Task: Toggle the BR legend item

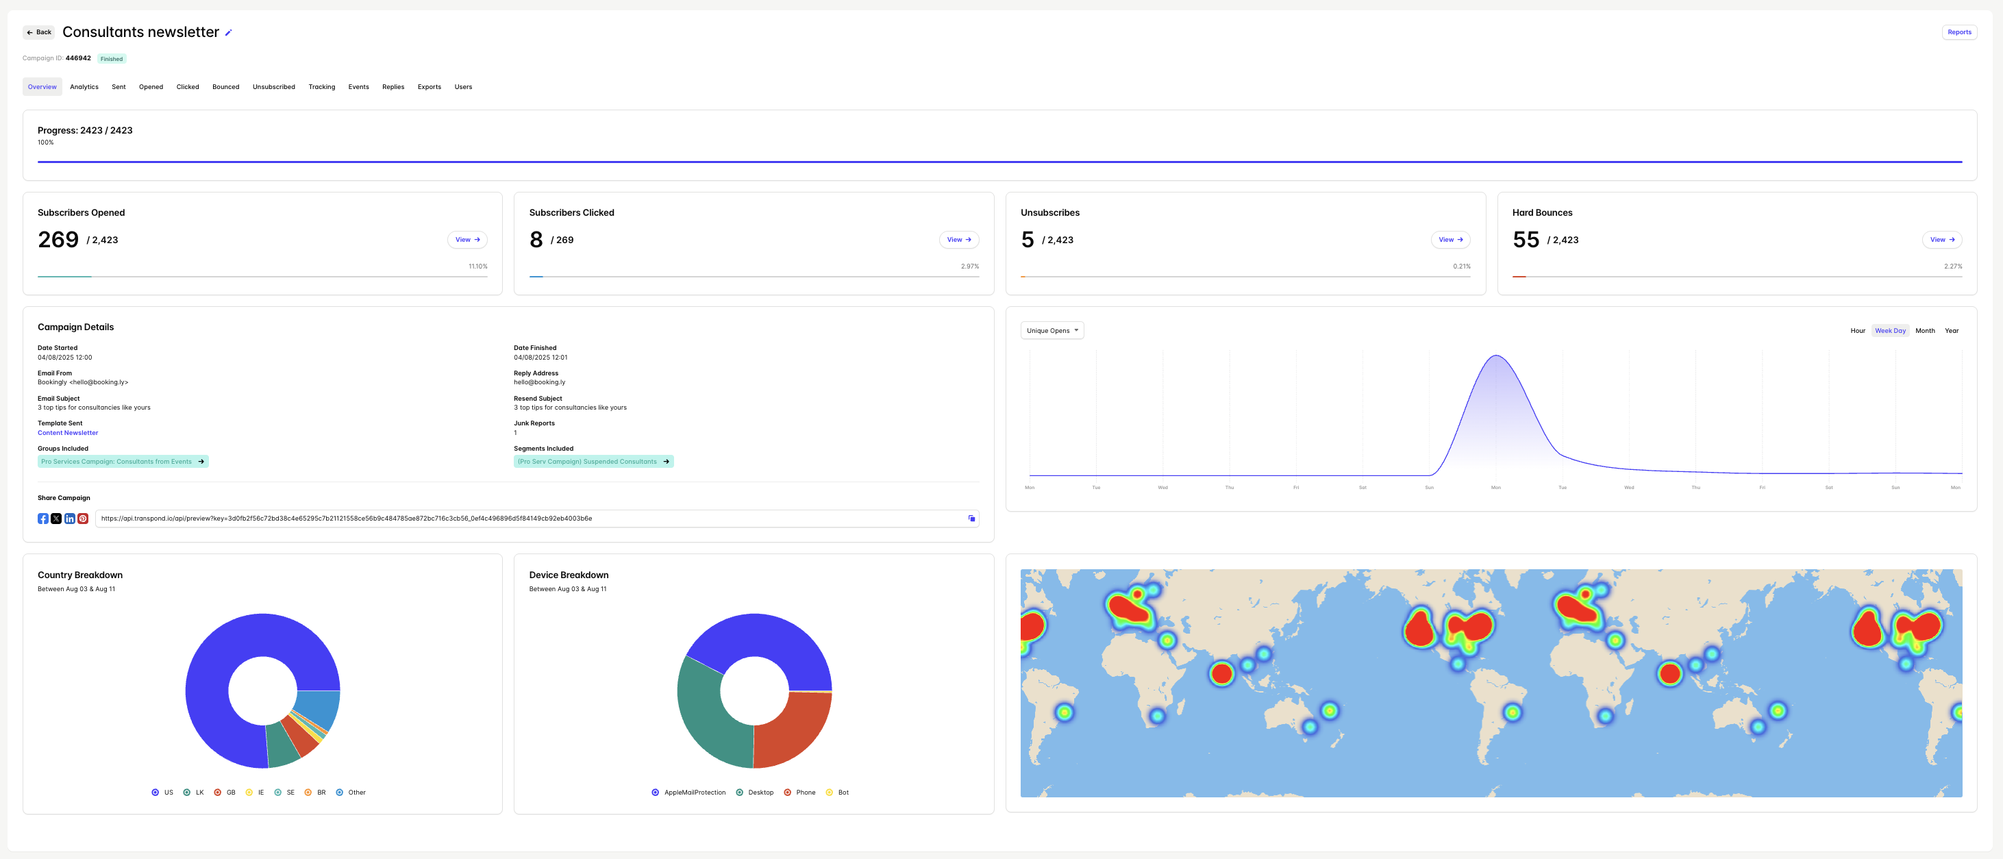Action: (315, 793)
